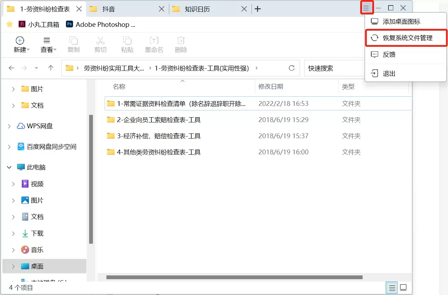The height and width of the screenshot is (295, 448).
Task: Click date 2018/6/19 15:29
Action: (284, 120)
